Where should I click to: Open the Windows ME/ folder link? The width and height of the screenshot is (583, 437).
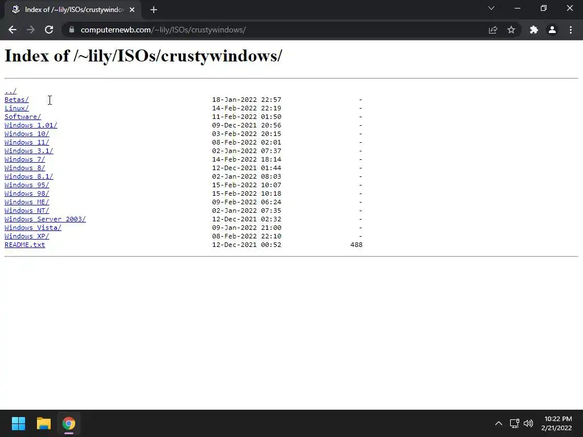tap(27, 202)
